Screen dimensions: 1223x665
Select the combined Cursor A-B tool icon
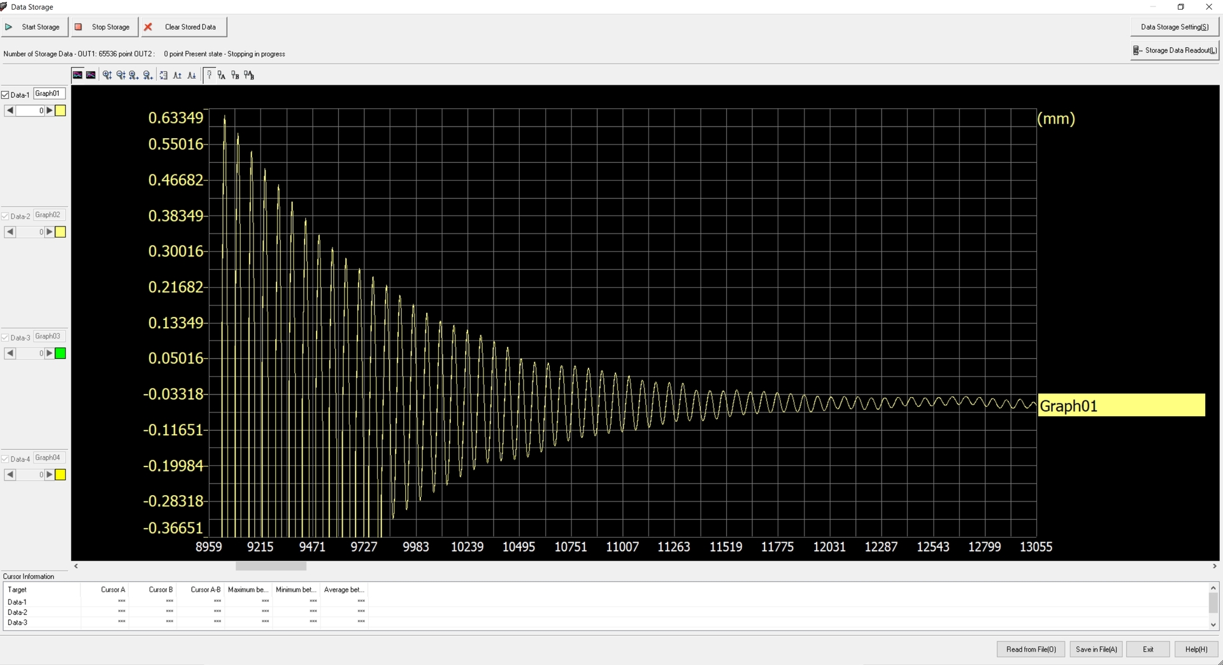pyautogui.click(x=249, y=75)
